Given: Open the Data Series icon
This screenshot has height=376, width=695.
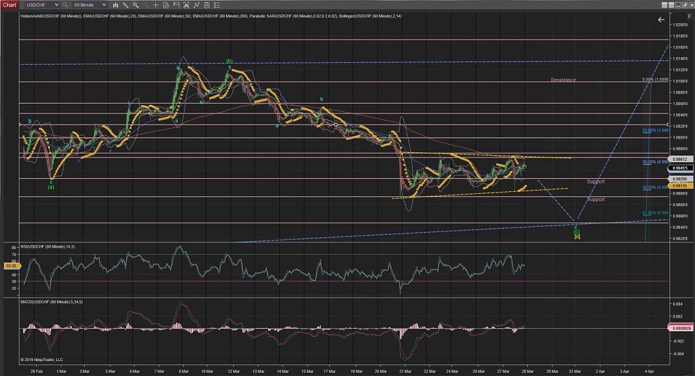Looking at the screenshot, I should coord(165,5).
